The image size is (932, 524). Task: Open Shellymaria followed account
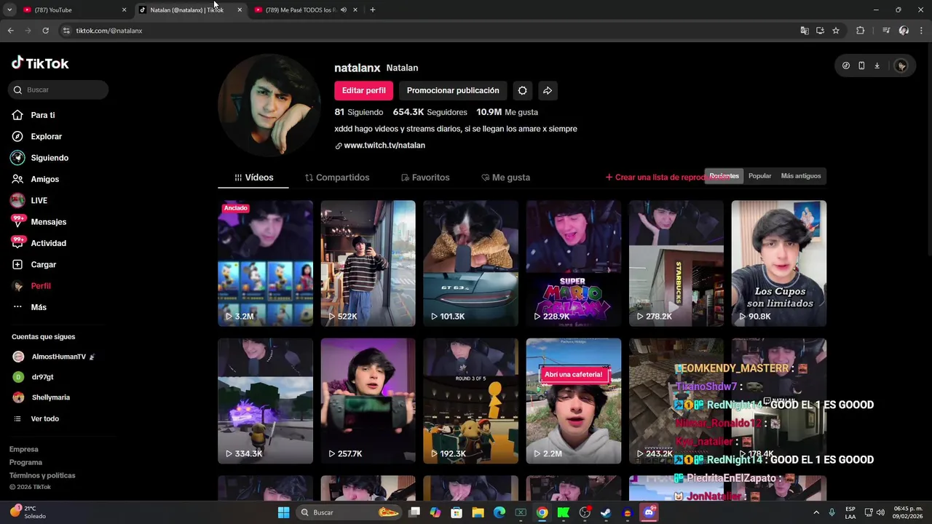click(42, 397)
